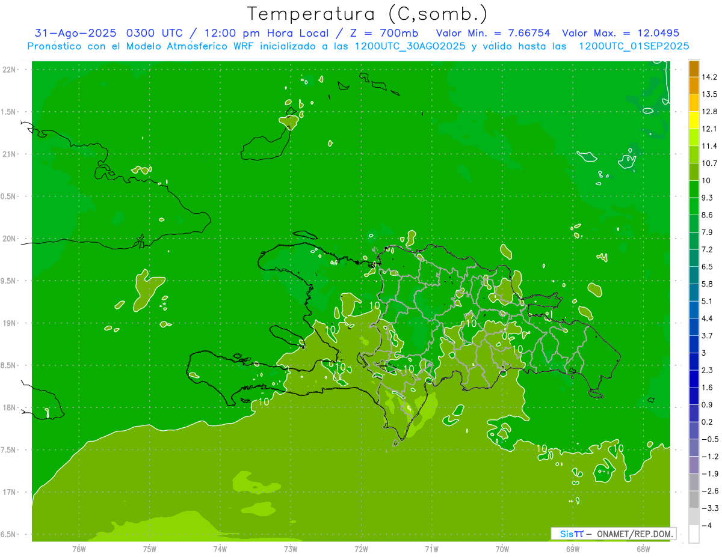Viewport: 722px width, 557px height.
Task: Click the "14.2" colorbar value
Action: tap(710, 77)
